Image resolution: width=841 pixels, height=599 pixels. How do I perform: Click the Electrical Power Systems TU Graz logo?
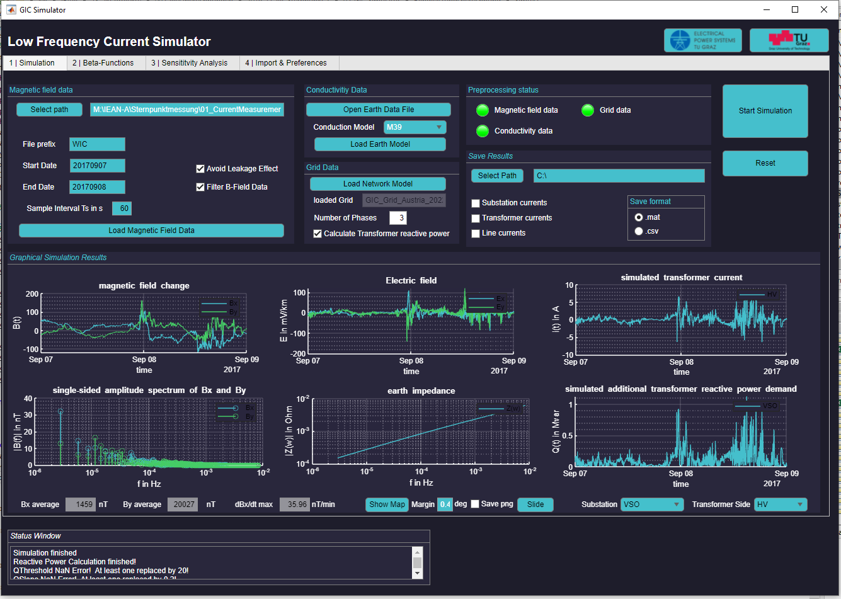(702, 40)
